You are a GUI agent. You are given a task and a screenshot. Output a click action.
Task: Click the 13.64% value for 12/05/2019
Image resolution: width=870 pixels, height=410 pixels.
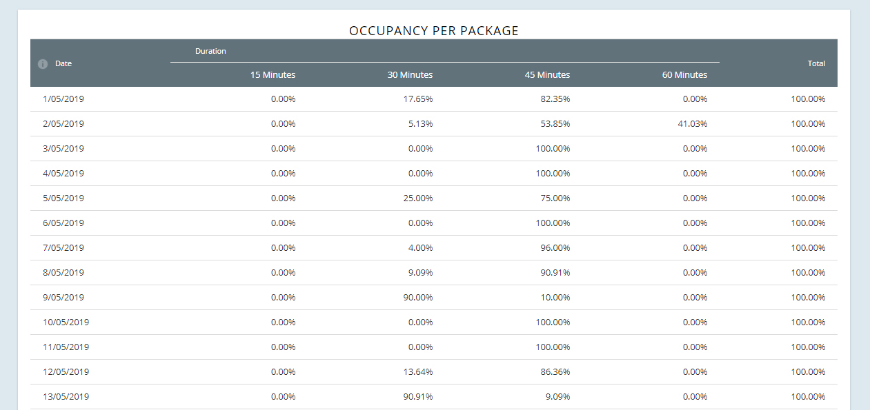tap(419, 372)
